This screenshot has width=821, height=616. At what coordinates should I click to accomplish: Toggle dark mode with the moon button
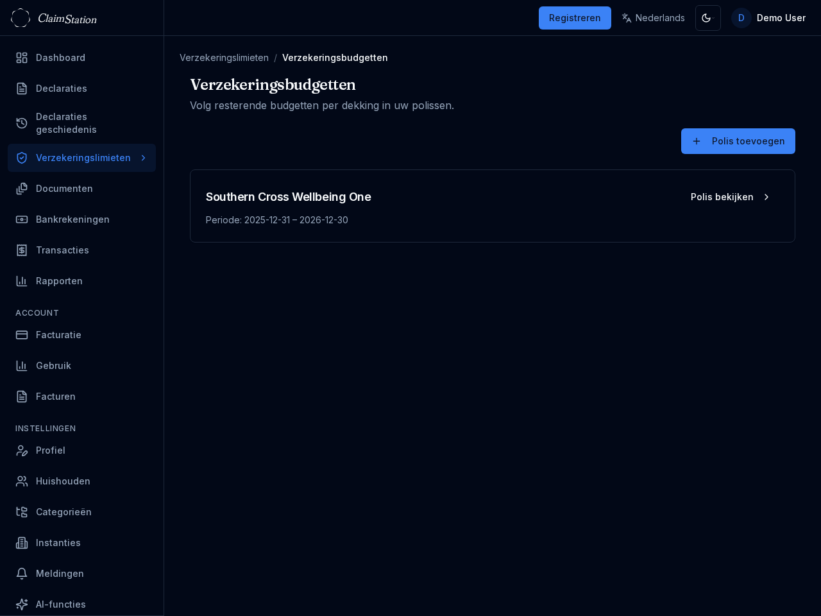pyautogui.click(x=707, y=18)
